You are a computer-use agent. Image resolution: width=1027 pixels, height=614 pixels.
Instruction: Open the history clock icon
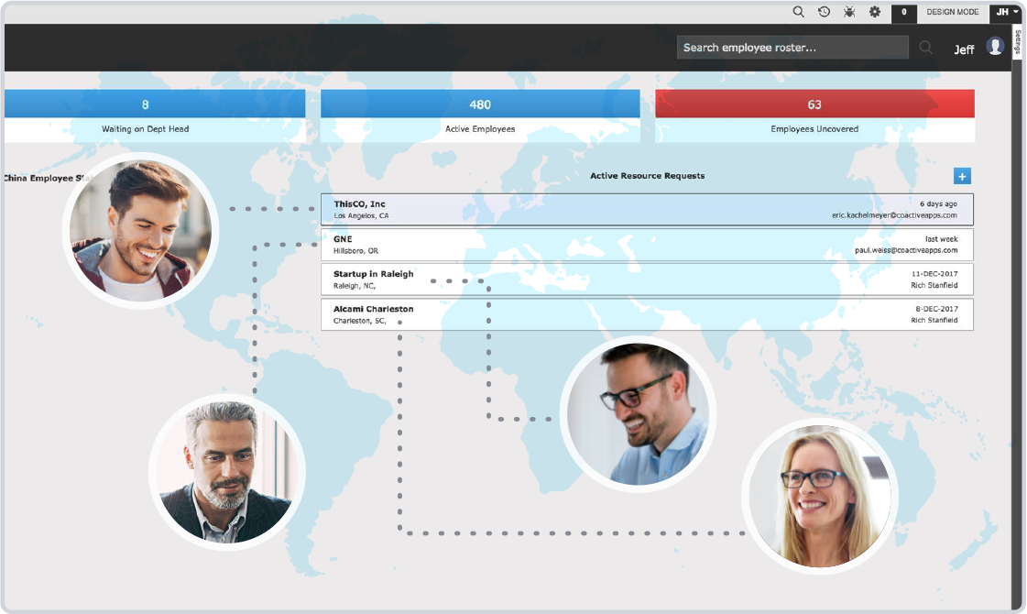(824, 12)
